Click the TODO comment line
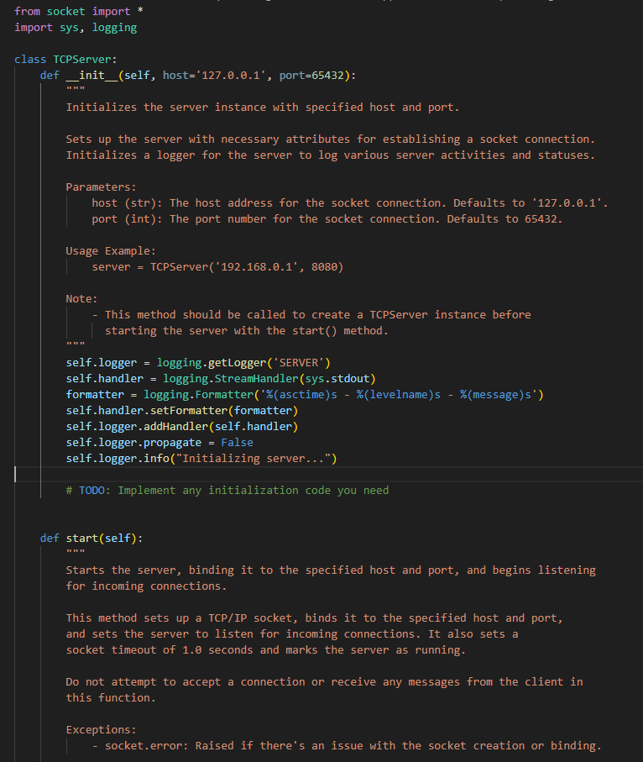The height and width of the screenshot is (762, 643). point(227,491)
